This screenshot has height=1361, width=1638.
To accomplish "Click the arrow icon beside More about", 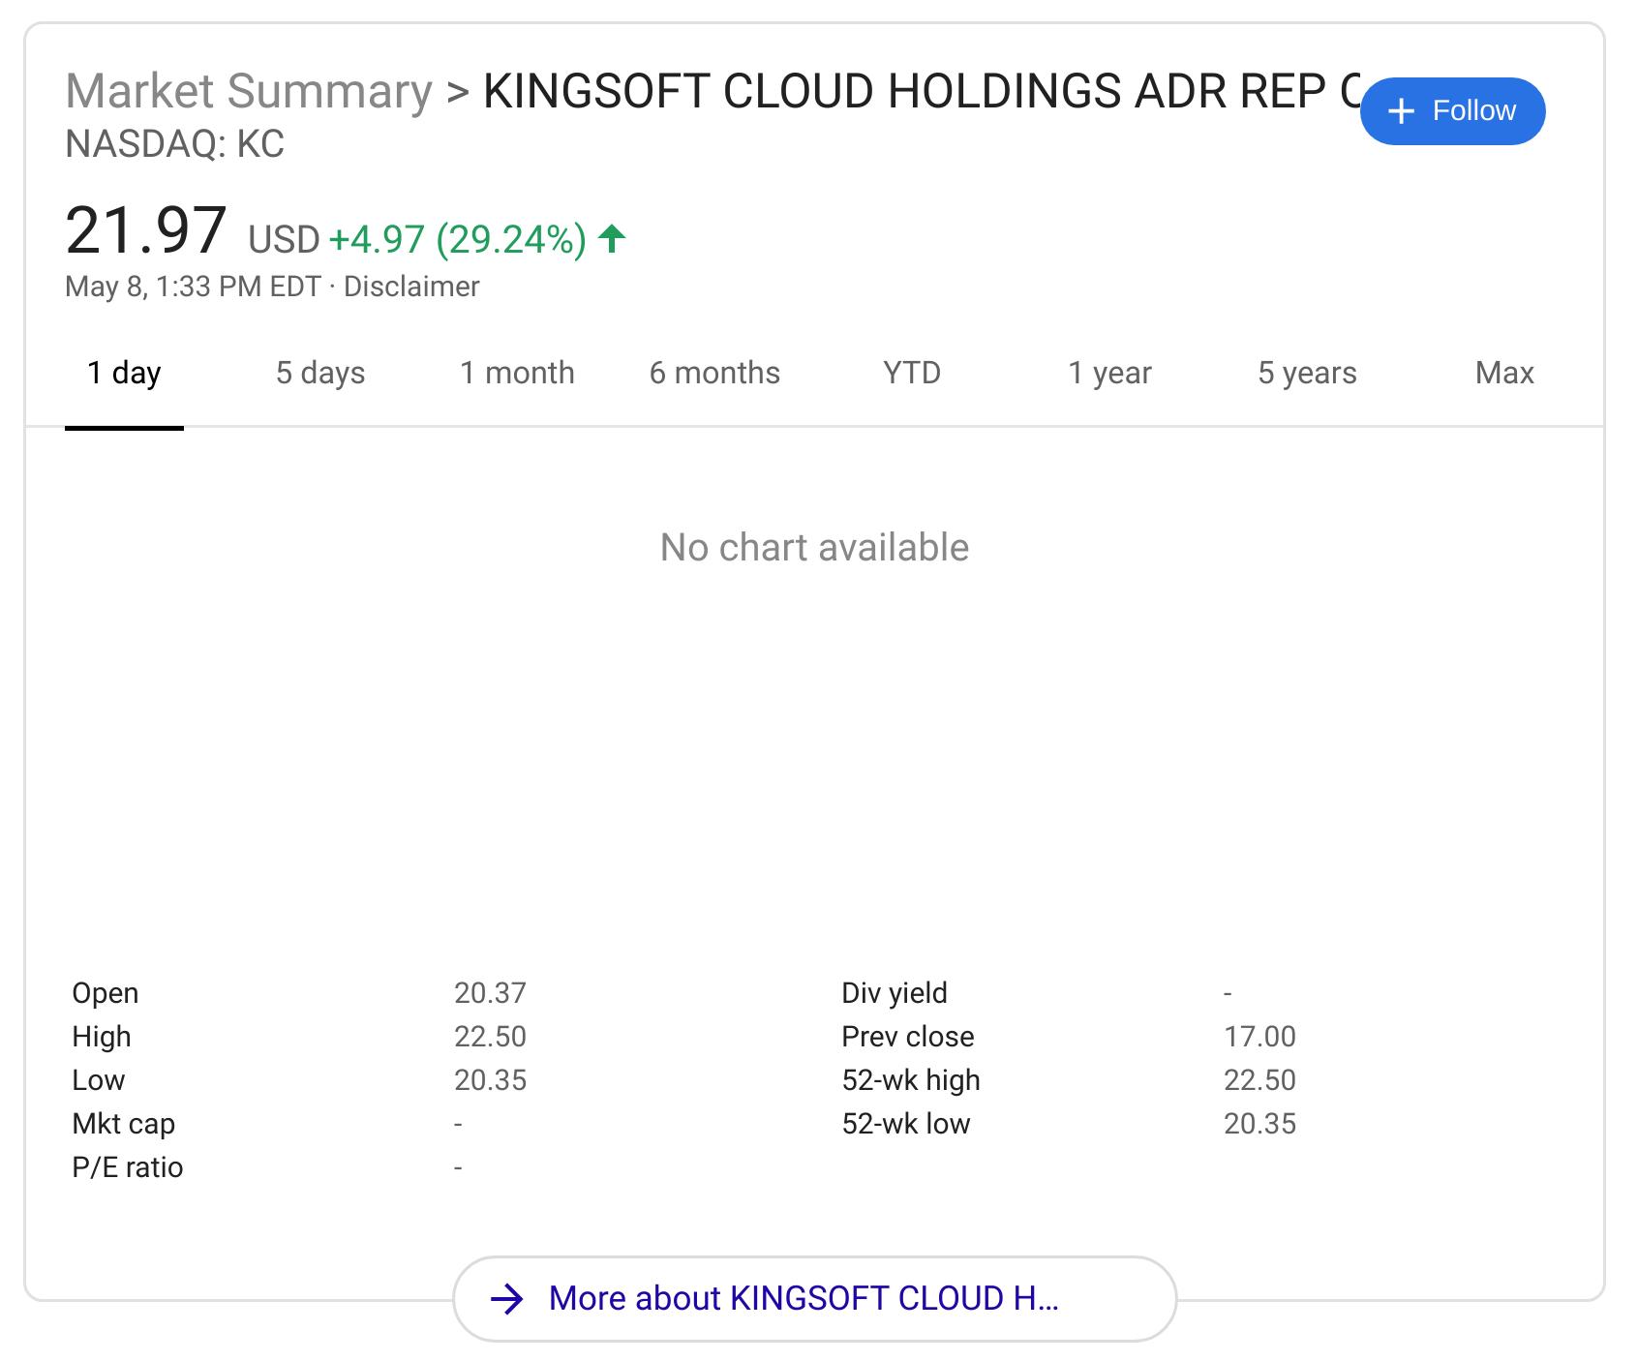I will tap(507, 1299).
